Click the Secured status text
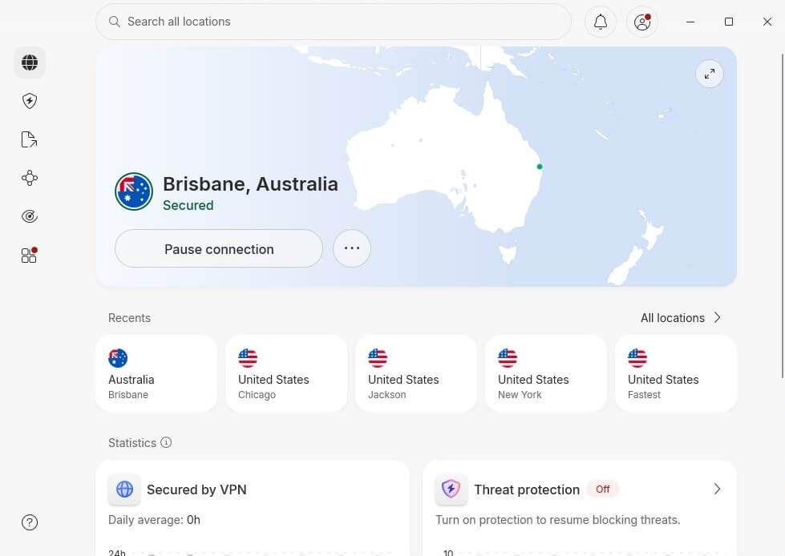This screenshot has height=556, width=785. [x=188, y=206]
